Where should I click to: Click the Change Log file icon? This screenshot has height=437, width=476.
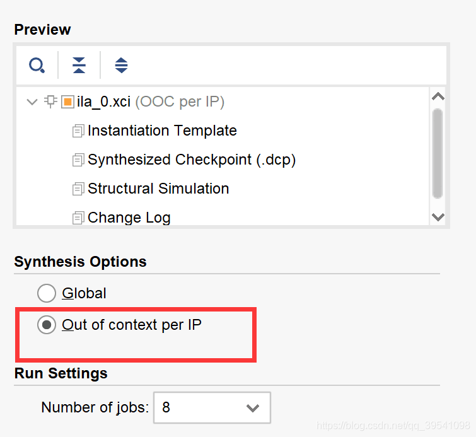tap(78, 218)
